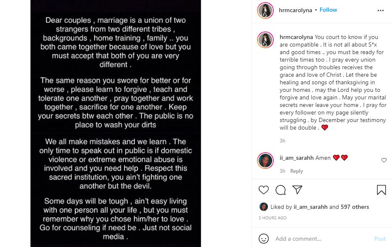Like the post with heart icon
Image resolution: width=392 pixels, height=247 pixels.
coord(264,190)
